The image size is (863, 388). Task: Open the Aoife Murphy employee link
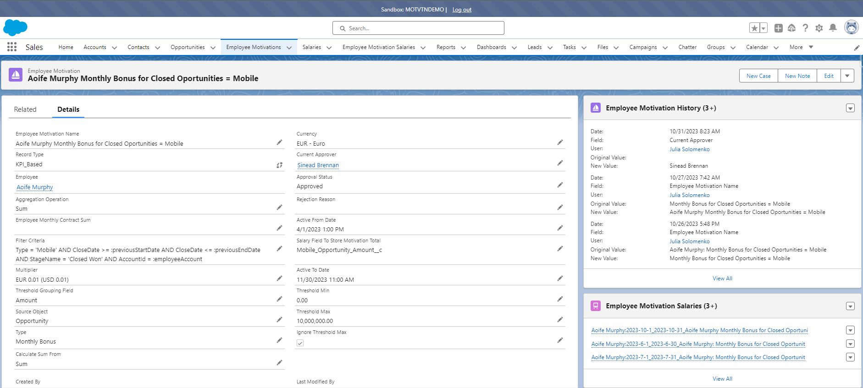(35, 187)
